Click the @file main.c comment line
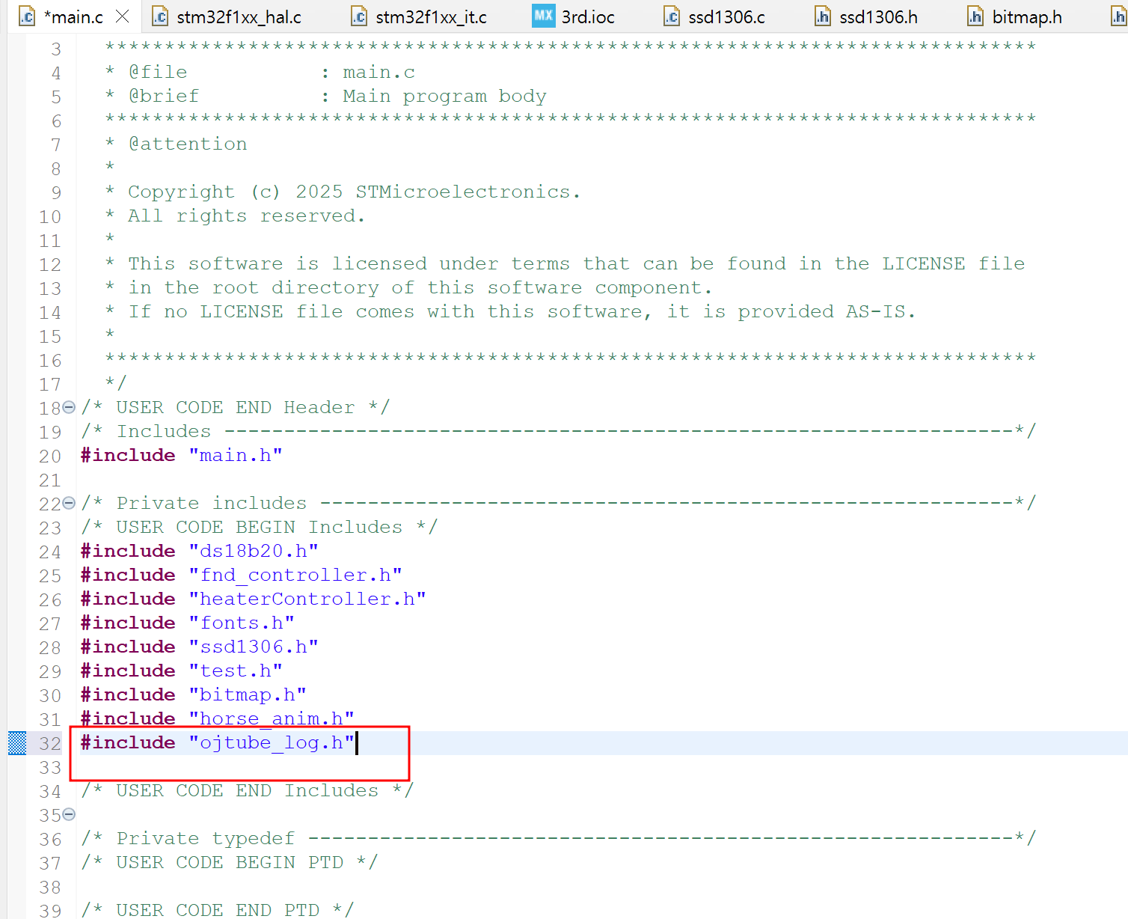This screenshot has height=919, width=1128. [x=260, y=72]
